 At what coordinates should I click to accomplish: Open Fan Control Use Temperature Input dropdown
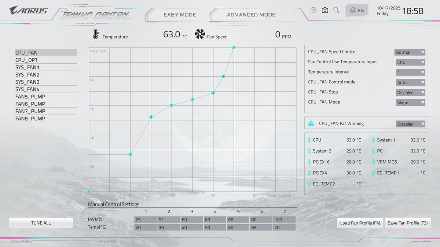coord(410,62)
